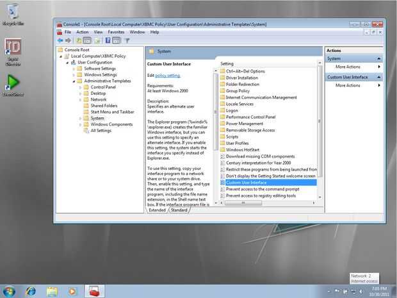Toggle Show/Hide Action Pane toolbar icon
This screenshot has height=298, width=397.
point(116,40)
